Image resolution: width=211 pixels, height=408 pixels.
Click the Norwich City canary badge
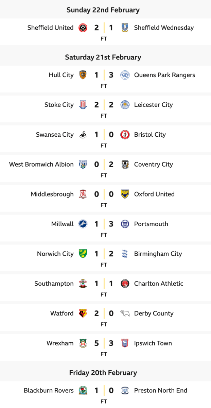[x=83, y=254]
